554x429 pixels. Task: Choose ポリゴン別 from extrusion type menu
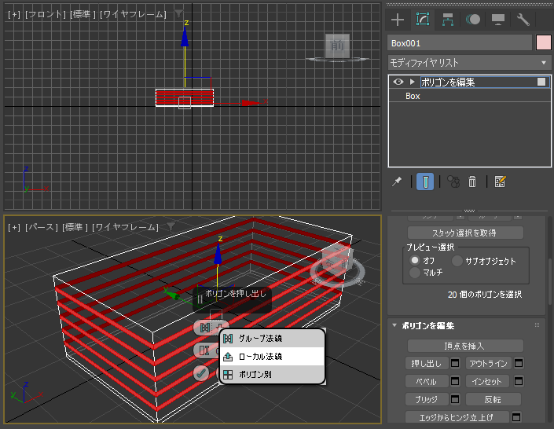pyautogui.click(x=272, y=375)
